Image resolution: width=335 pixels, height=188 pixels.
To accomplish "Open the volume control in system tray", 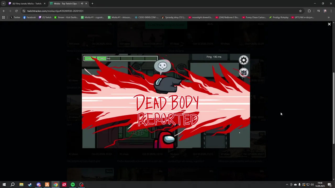I will 312,185.
